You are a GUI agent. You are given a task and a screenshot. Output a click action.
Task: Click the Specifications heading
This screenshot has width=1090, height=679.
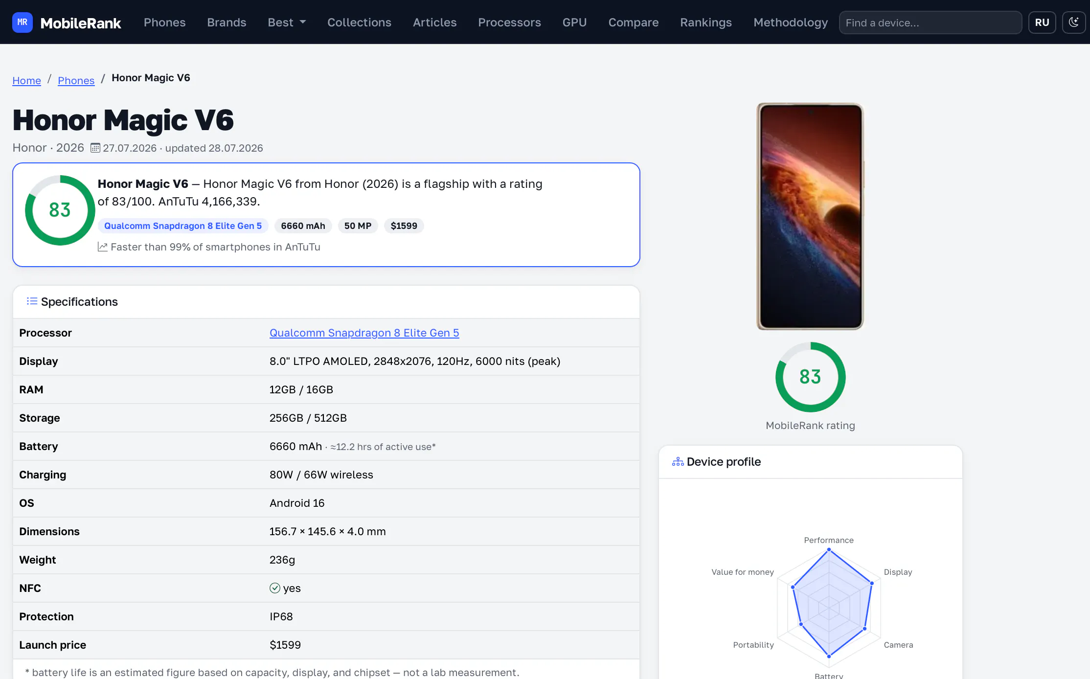(79, 302)
